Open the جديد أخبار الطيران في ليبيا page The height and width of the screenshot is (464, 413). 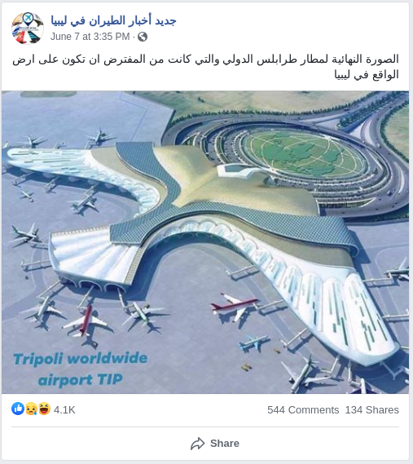pyautogui.click(x=113, y=20)
